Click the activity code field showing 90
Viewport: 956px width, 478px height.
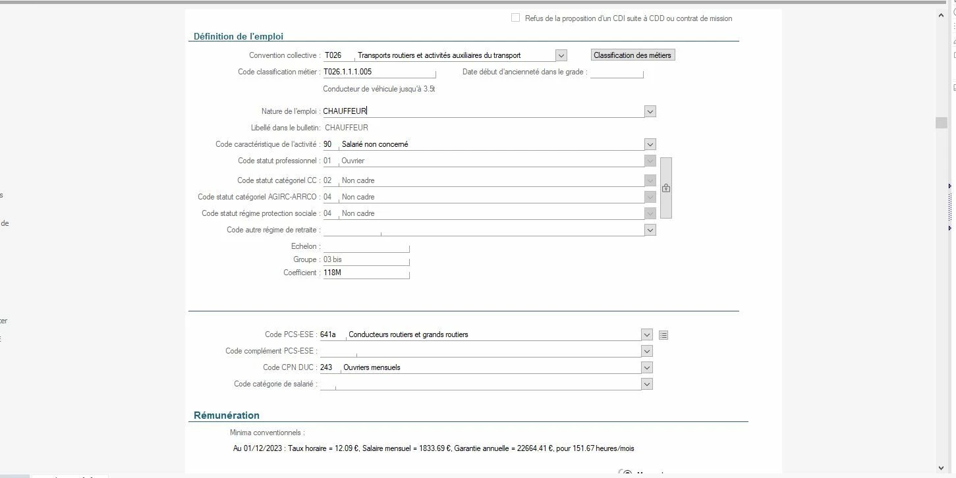click(330, 144)
